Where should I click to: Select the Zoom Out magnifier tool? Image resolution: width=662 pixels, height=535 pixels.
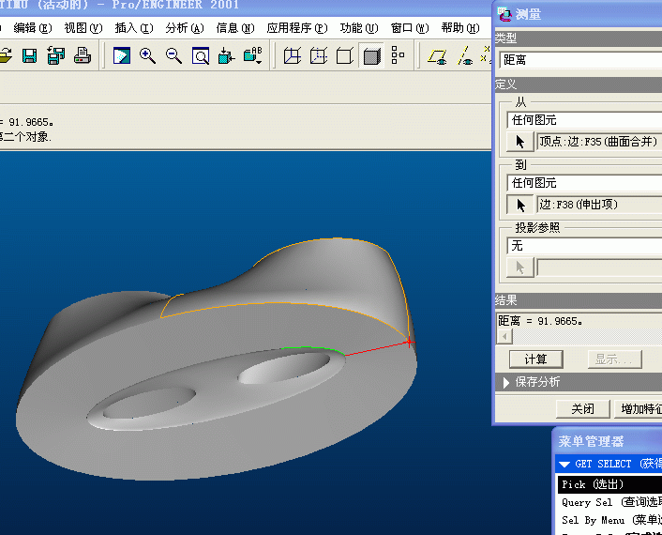(173, 55)
